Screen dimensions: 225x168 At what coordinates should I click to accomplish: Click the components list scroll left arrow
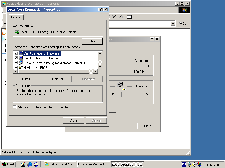click(x=15, y=71)
